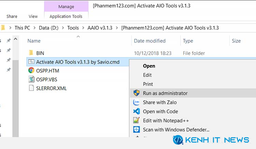
Task: Select Share with Zalo
Action: pyautogui.click(x=160, y=102)
